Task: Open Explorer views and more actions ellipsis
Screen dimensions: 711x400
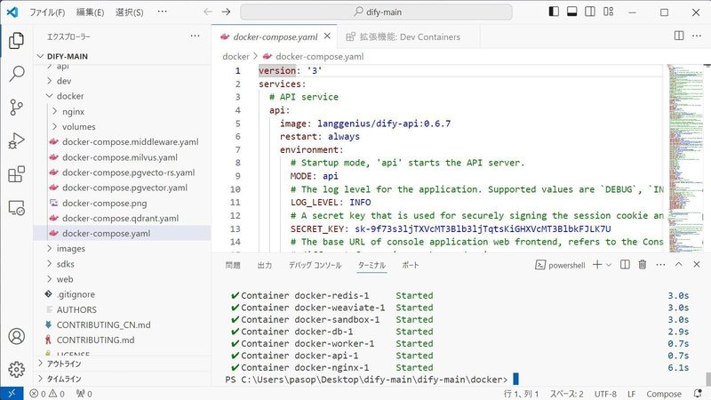Action: [x=195, y=36]
